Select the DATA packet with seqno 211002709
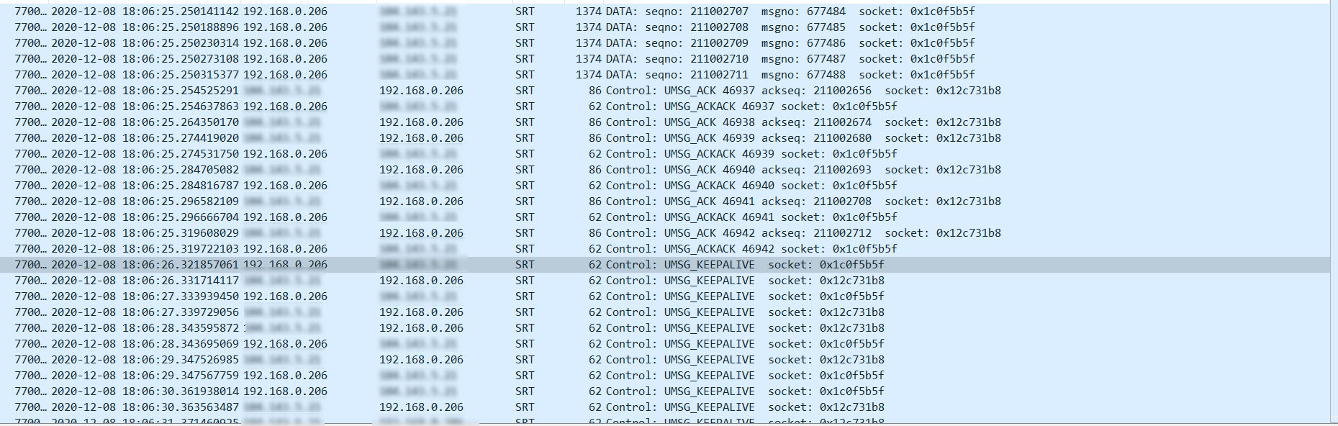The image size is (1338, 426). [648, 42]
